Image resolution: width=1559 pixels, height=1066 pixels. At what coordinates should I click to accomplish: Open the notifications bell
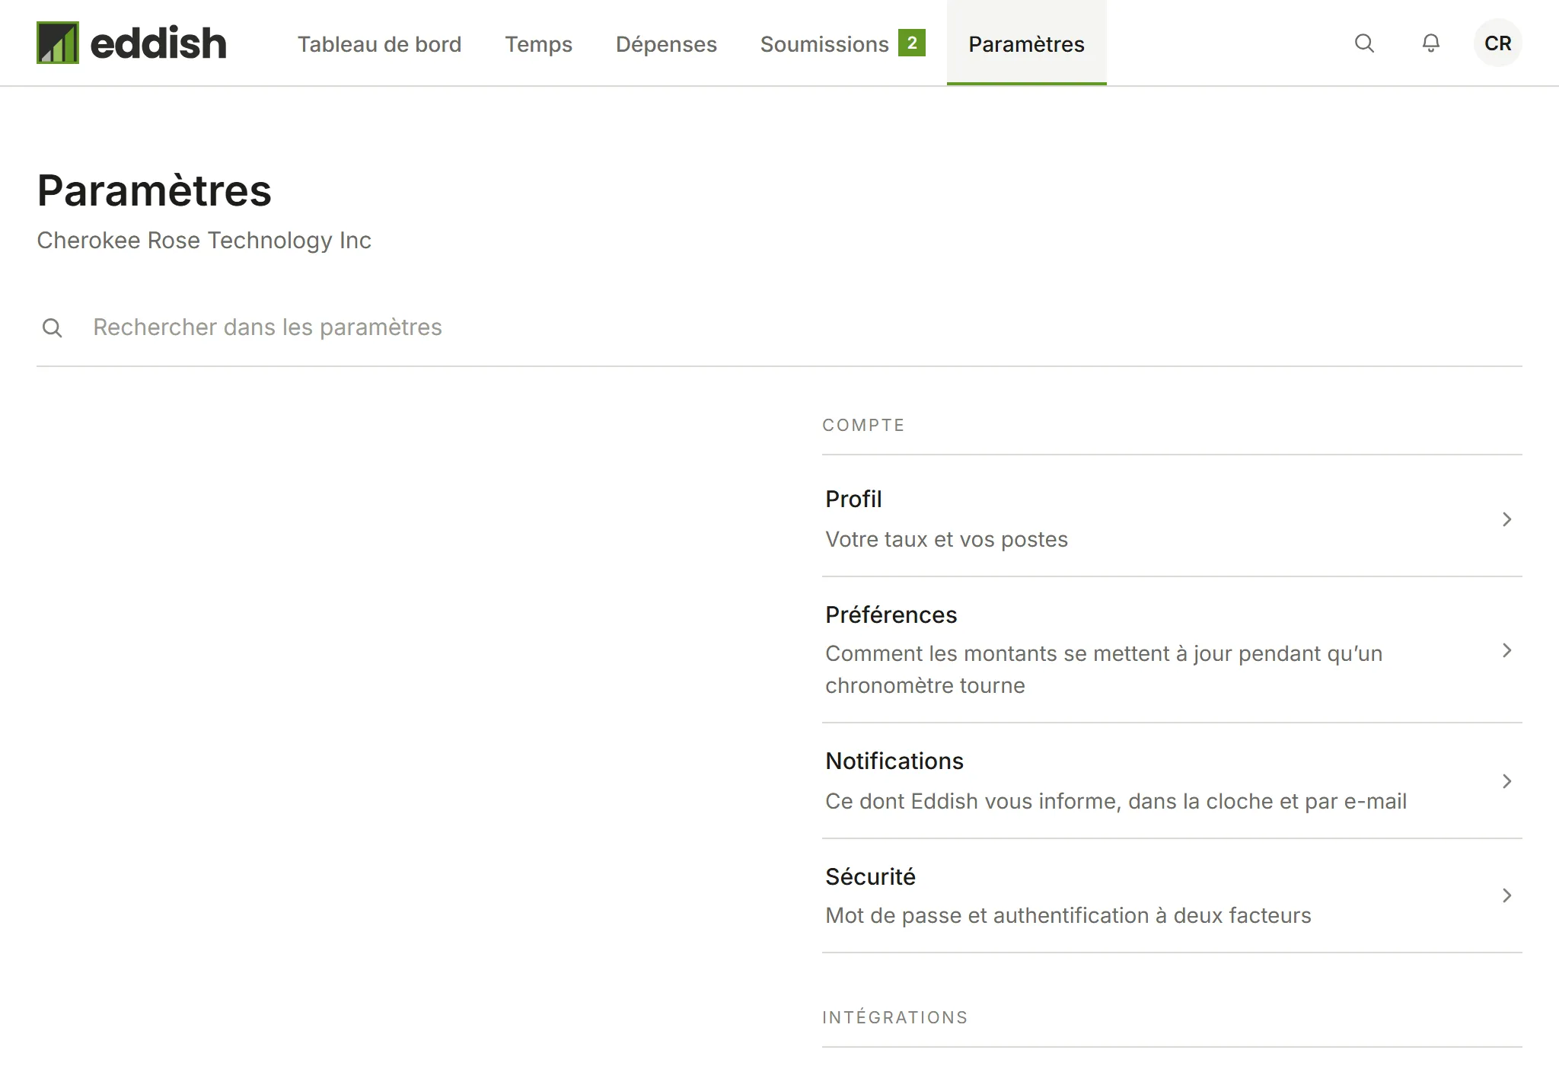click(1431, 43)
